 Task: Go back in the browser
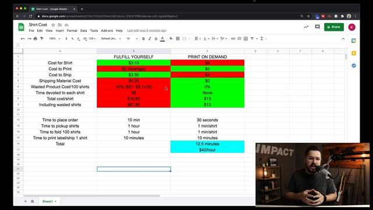[17, 16]
